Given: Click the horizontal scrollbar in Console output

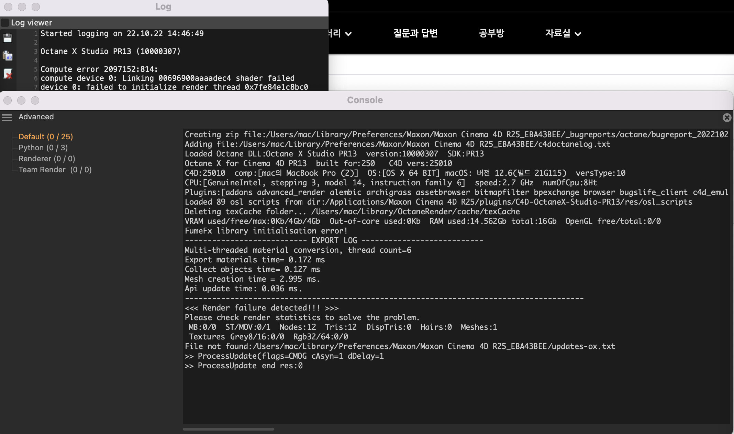Looking at the screenshot, I should 228,429.
